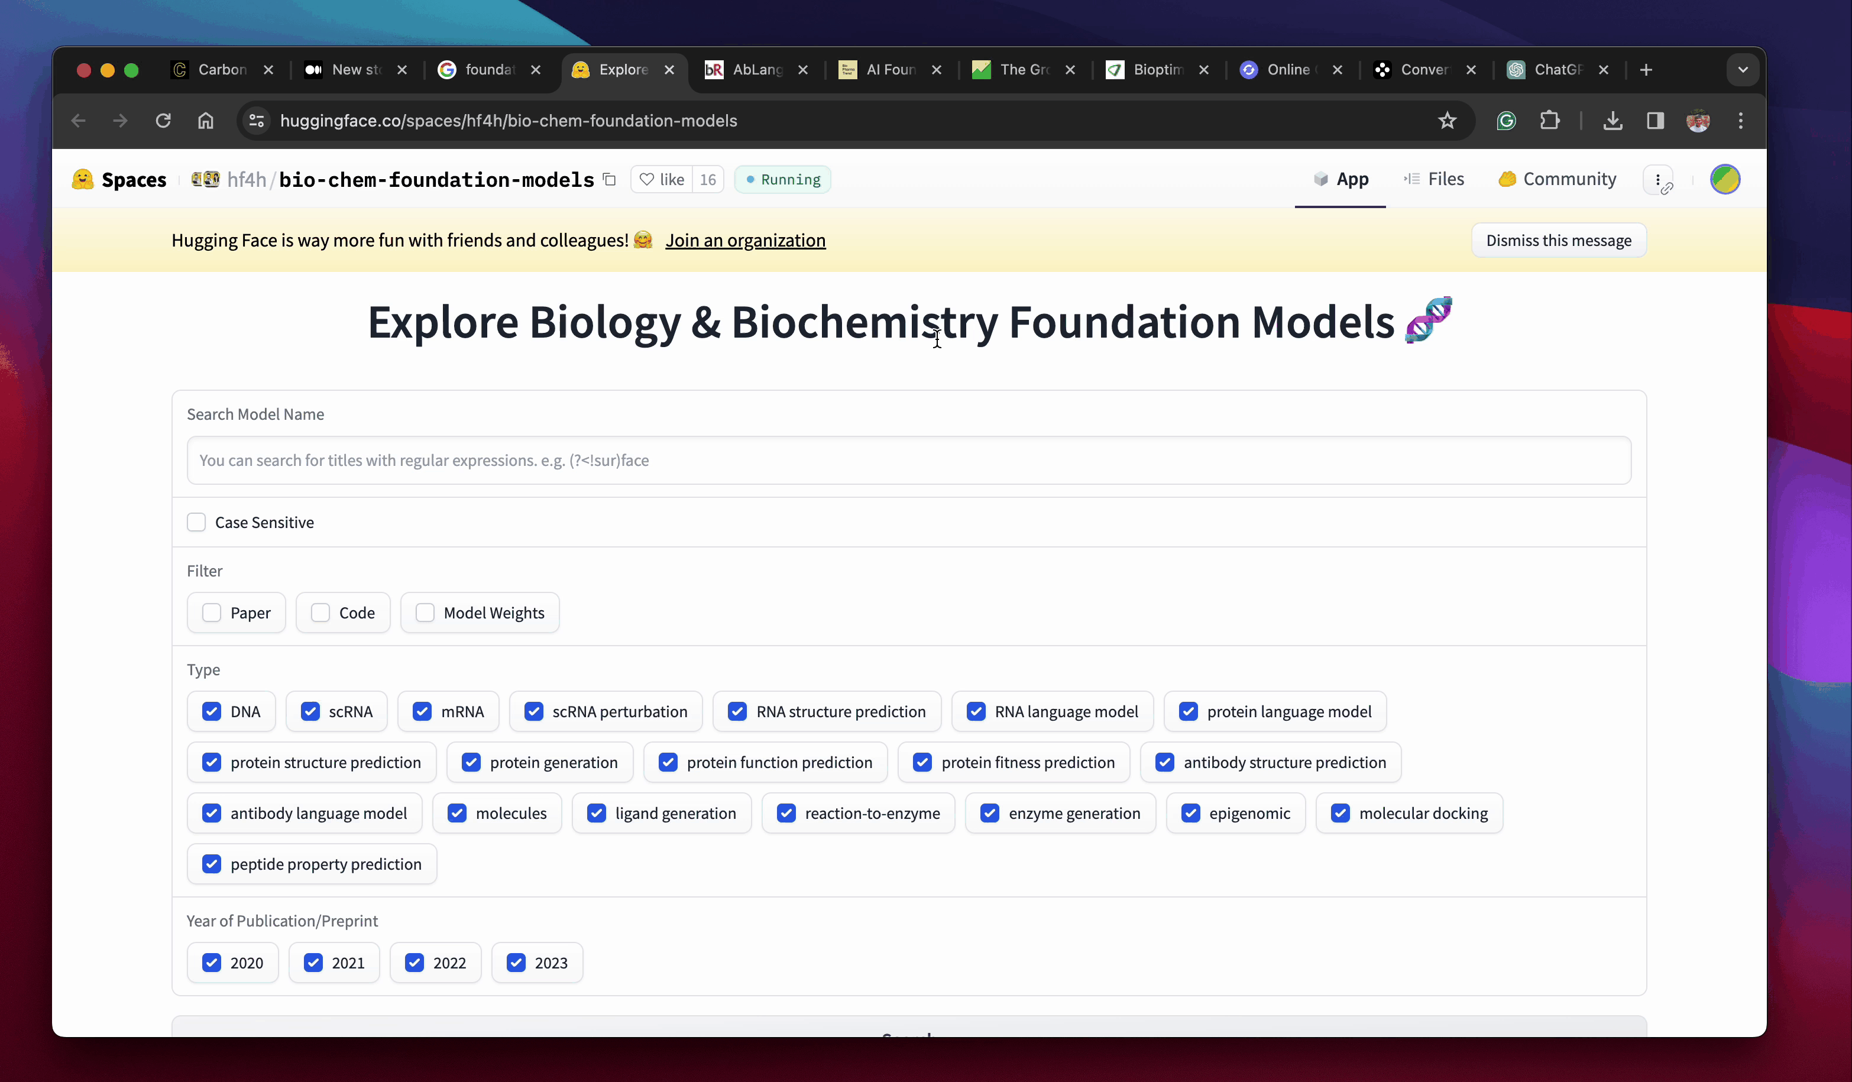The image size is (1852, 1082).
Task: Uncheck antibody structure prediction type
Action: click(x=1165, y=762)
